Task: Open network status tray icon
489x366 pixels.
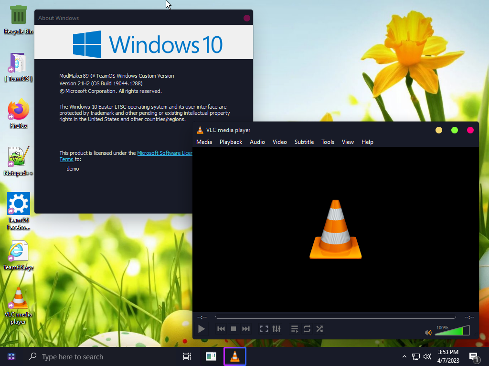Action: pos(416,356)
